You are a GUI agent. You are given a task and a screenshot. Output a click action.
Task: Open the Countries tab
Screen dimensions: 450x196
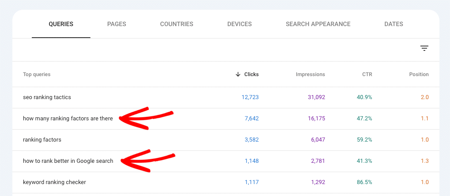click(177, 24)
